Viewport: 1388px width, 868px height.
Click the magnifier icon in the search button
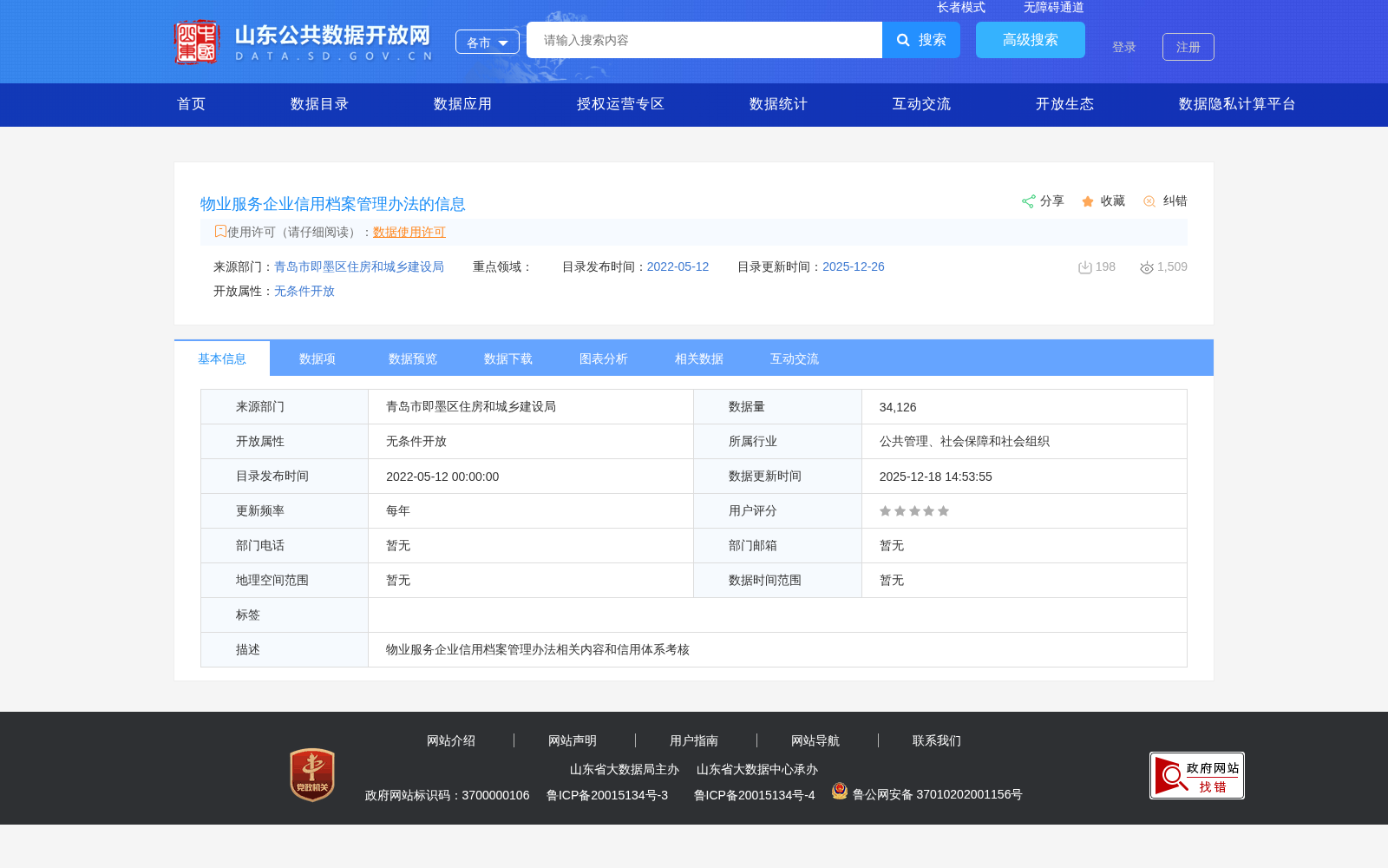[903, 40]
